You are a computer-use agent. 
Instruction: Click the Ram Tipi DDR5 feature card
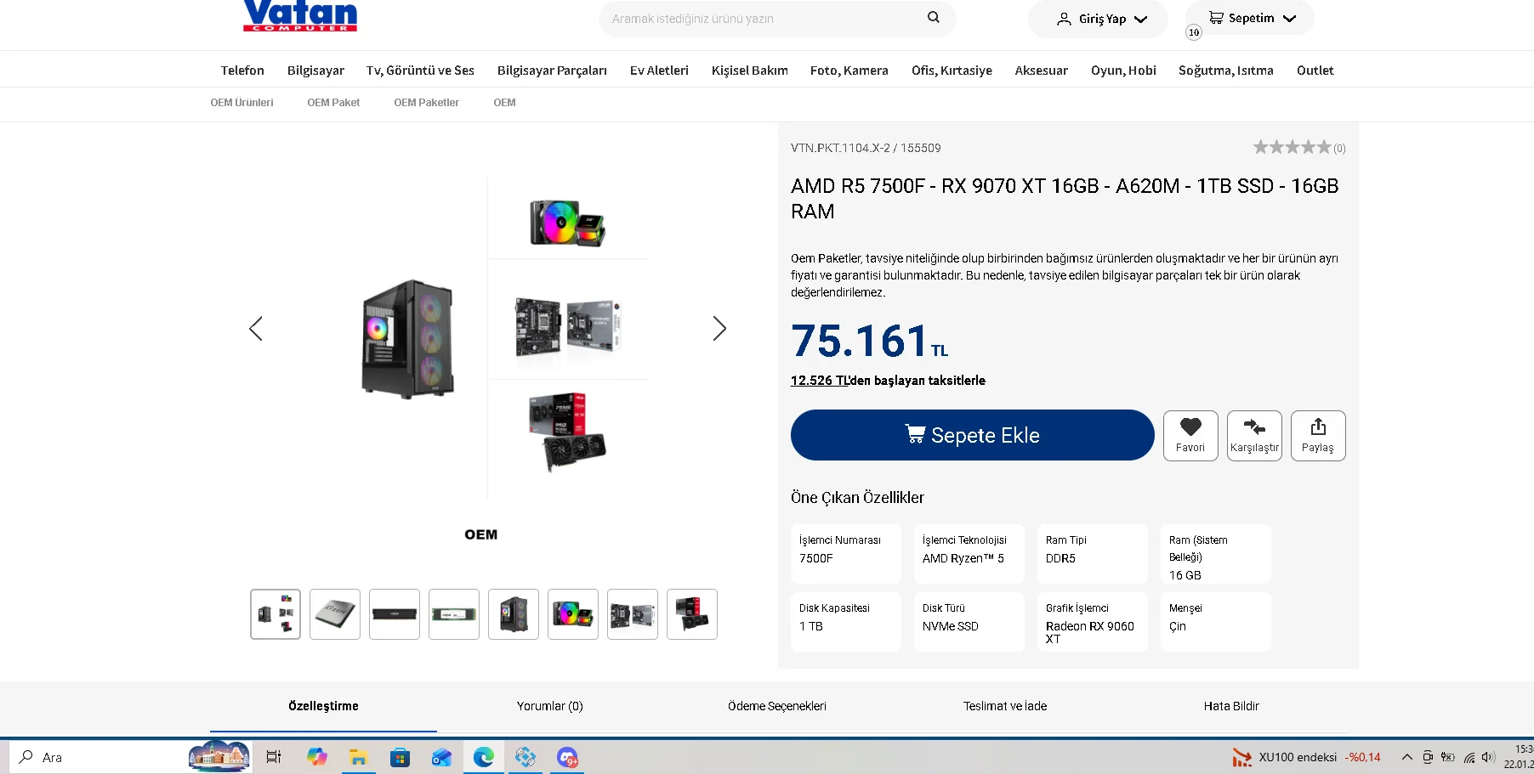1093,554
